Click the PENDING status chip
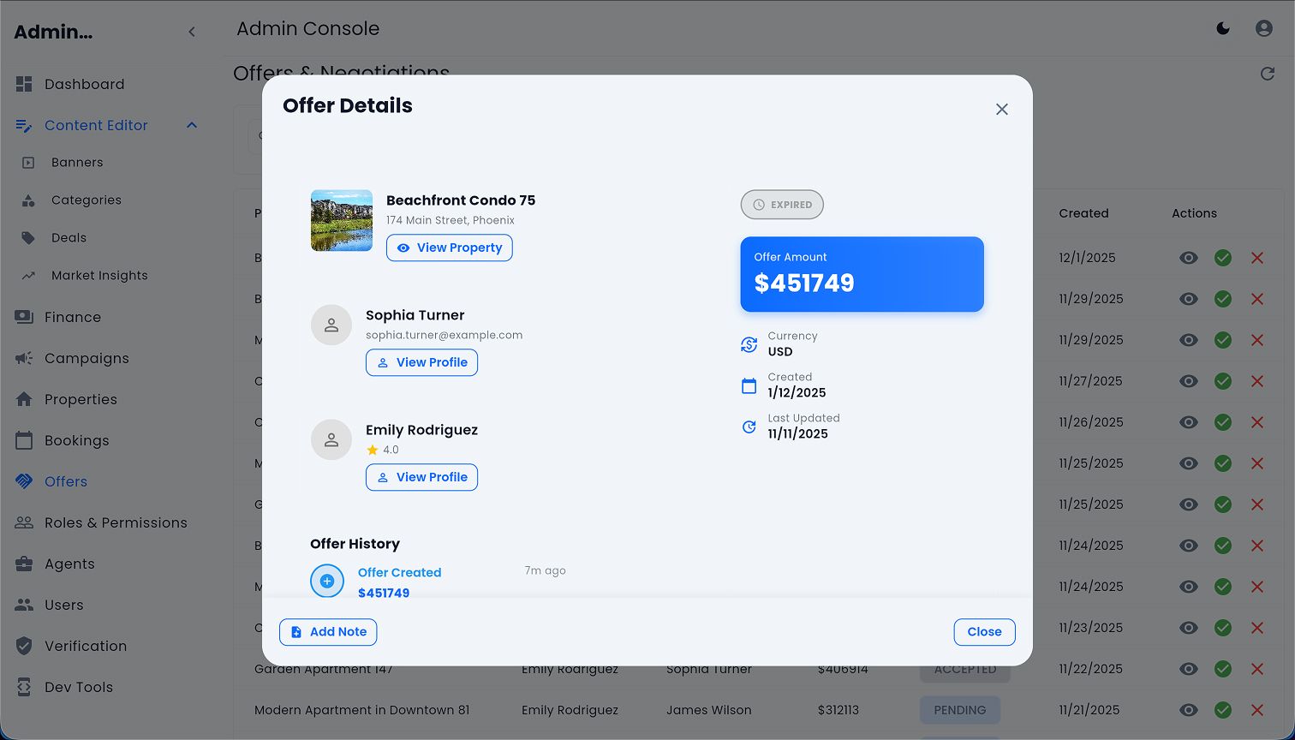Image resolution: width=1295 pixels, height=740 pixels. coord(960,710)
